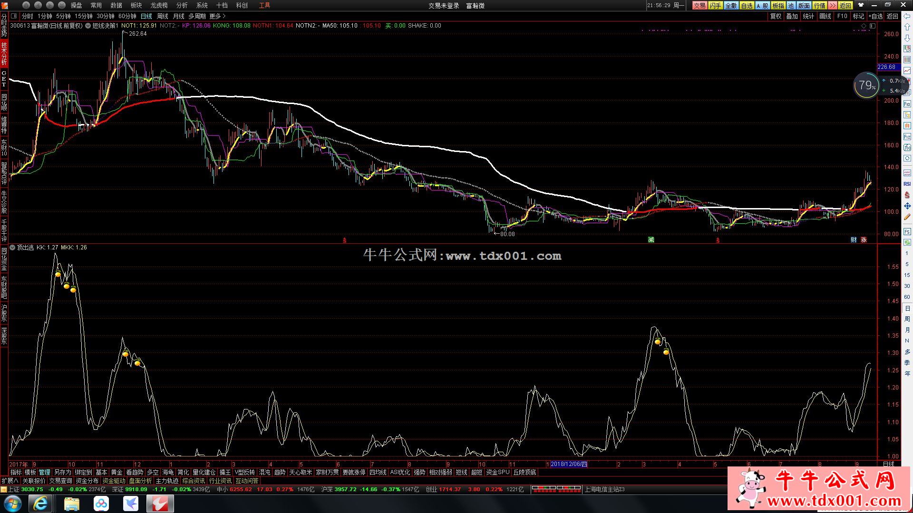The image size is (913, 513).
Task: Click 财 marker near chart bottom right
Action: (854, 240)
